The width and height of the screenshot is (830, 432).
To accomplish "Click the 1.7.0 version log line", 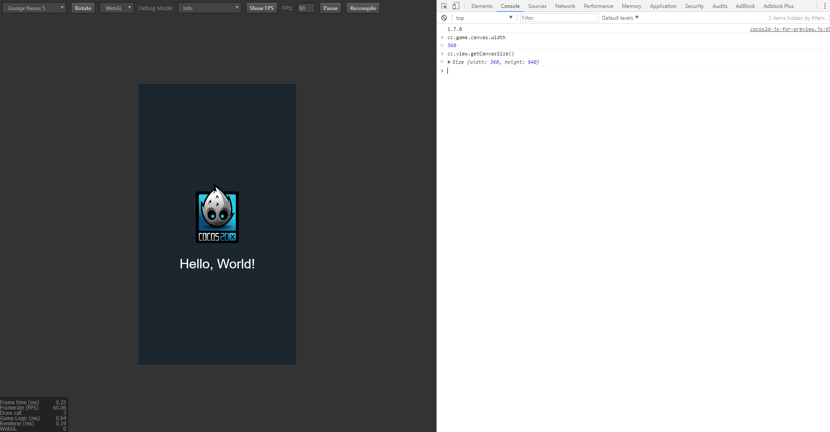I will tap(455, 29).
